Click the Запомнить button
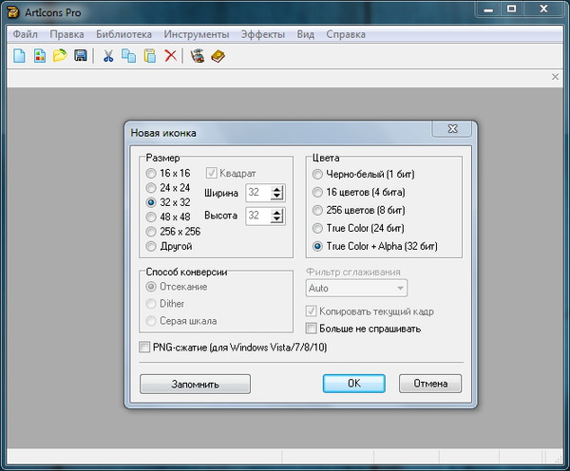The height and width of the screenshot is (471, 570). [x=195, y=385]
